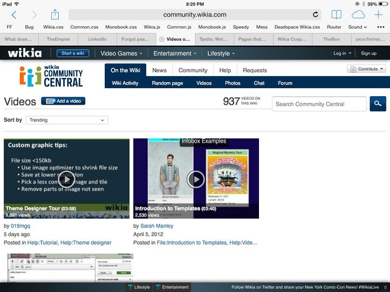
Task: Open the Log in dropdown
Action: [342, 53]
